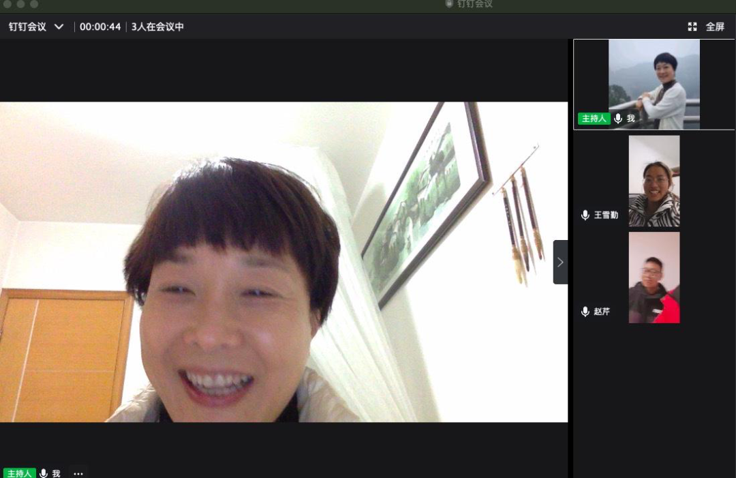Click the 王雪勤 name label

point(606,215)
